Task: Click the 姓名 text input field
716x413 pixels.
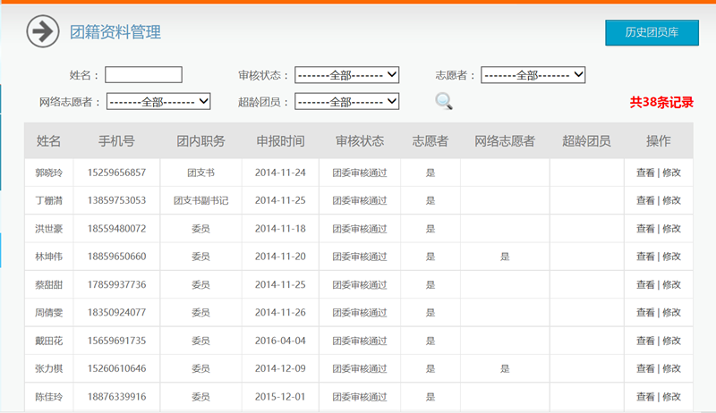Action: 143,75
